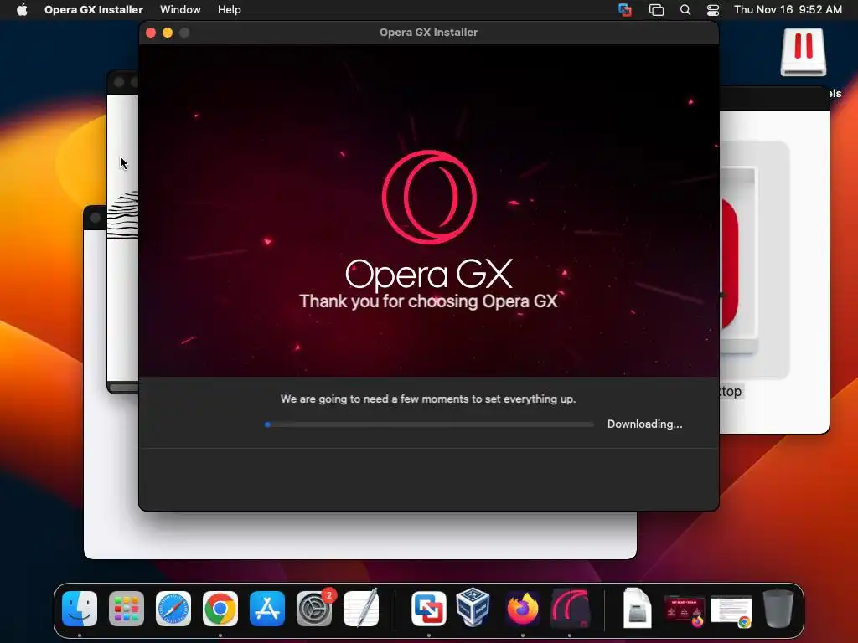Open the Window menu
Image resolution: width=858 pixels, height=643 pixels.
pos(180,10)
